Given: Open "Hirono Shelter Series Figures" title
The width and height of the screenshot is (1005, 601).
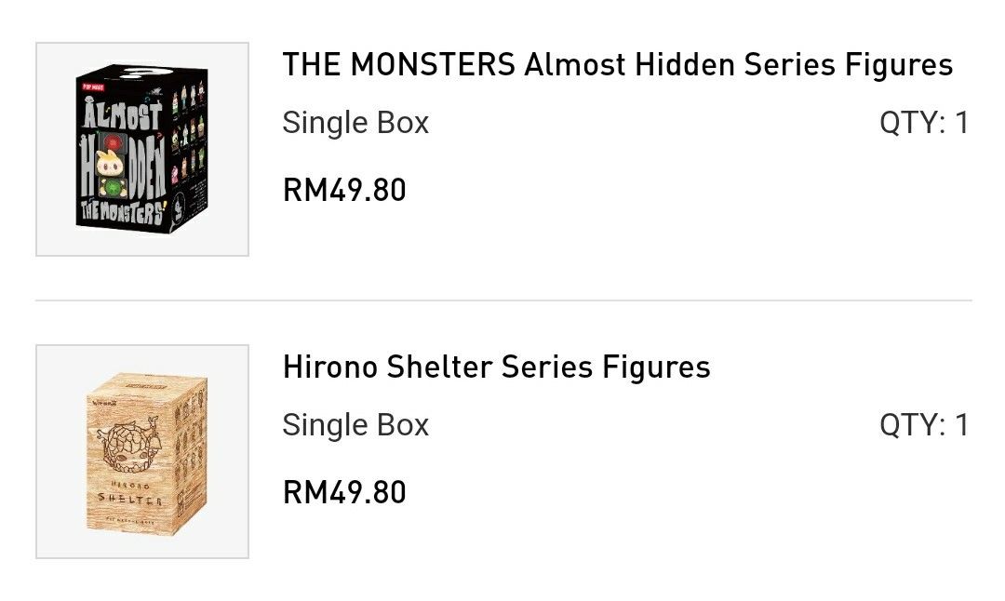Looking at the screenshot, I should pos(496,367).
